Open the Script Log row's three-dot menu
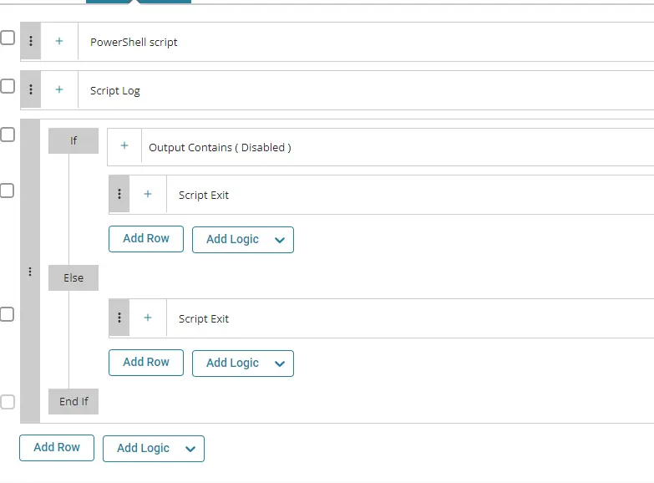The height and width of the screenshot is (483, 654). [x=30, y=89]
